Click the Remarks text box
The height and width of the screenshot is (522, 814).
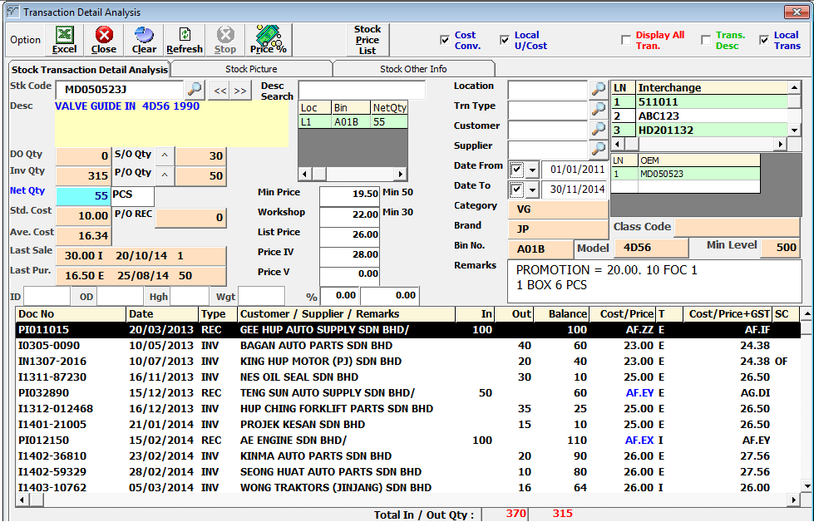(654, 281)
